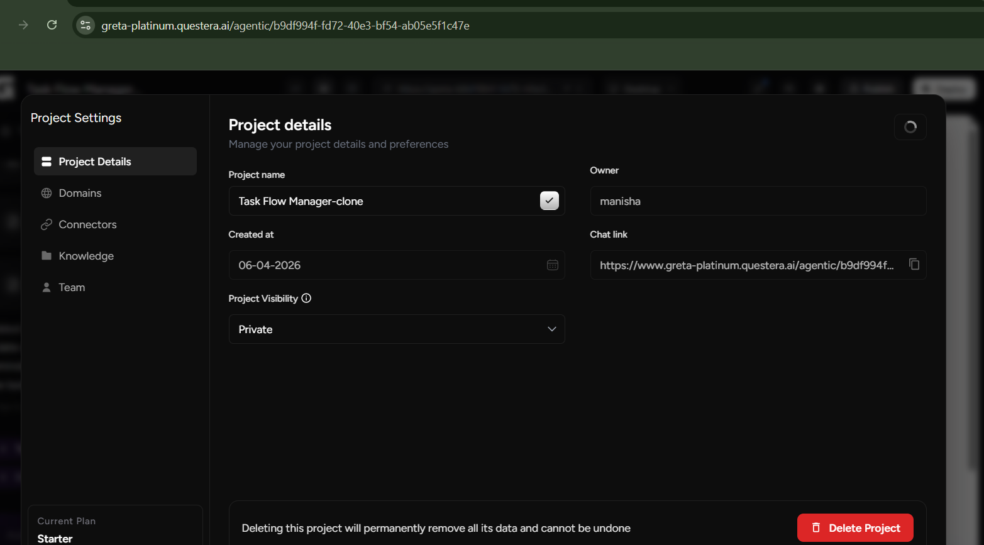Click the Knowledge folder icon
This screenshot has height=545, width=984.
click(x=47, y=256)
